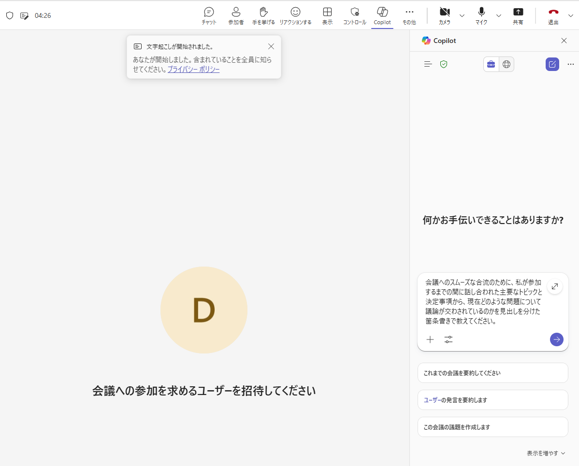Image resolution: width=579 pixels, height=466 pixels.
Task: Send the Copilot prompt with arrow button
Action: [x=556, y=339]
